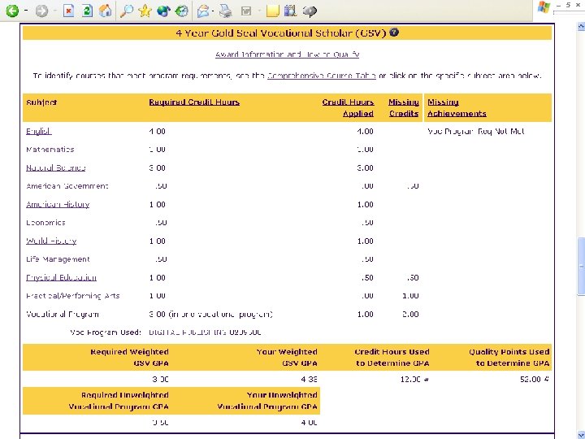The width and height of the screenshot is (585, 439).
Task: Click Practical/Performing Arts missing credits 1.00
Action: coord(410,296)
